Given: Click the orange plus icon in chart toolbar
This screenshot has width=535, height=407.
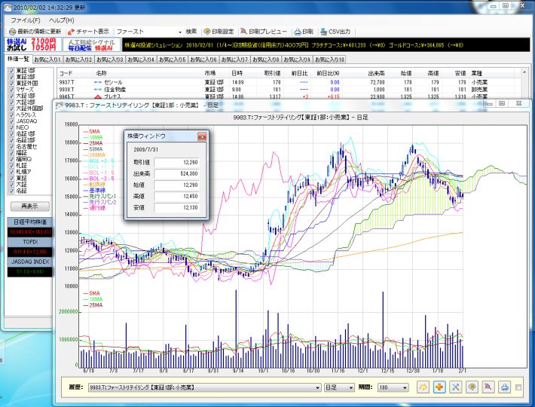Looking at the screenshot, I should click(x=440, y=387).
